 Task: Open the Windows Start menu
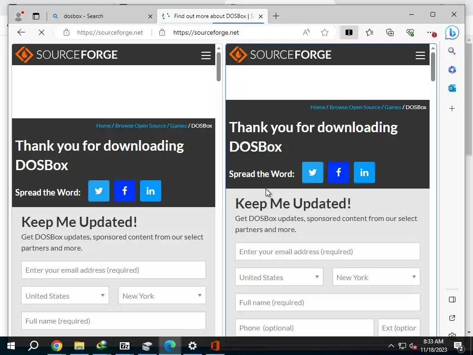(x=11, y=346)
